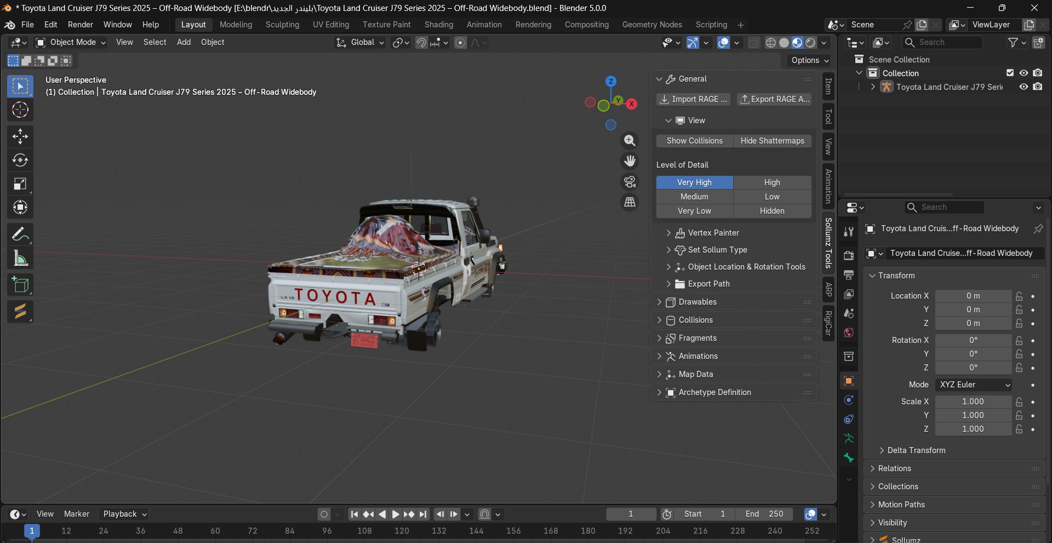Toggle X-ray mode
Screen dimensions: 1052x543
click(x=754, y=42)
